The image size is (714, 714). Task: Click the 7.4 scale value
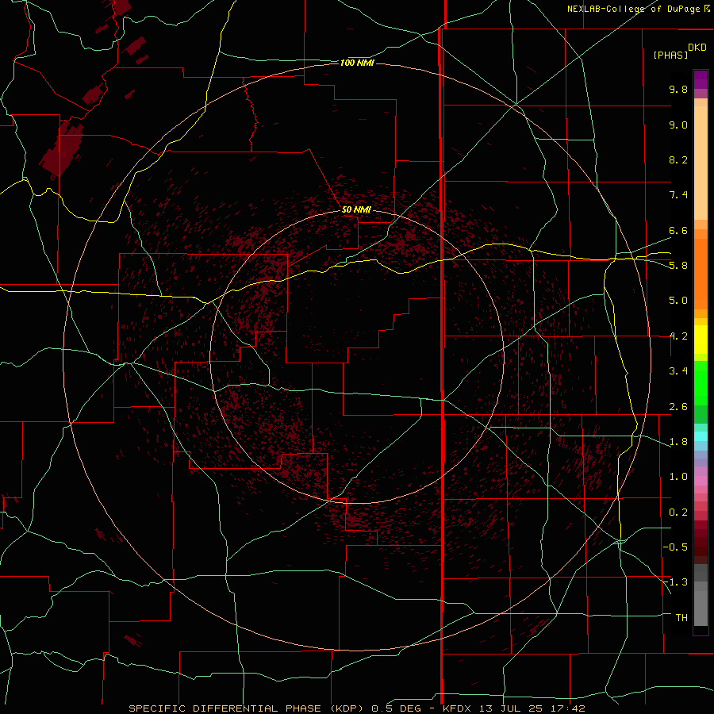coord(678,195)
